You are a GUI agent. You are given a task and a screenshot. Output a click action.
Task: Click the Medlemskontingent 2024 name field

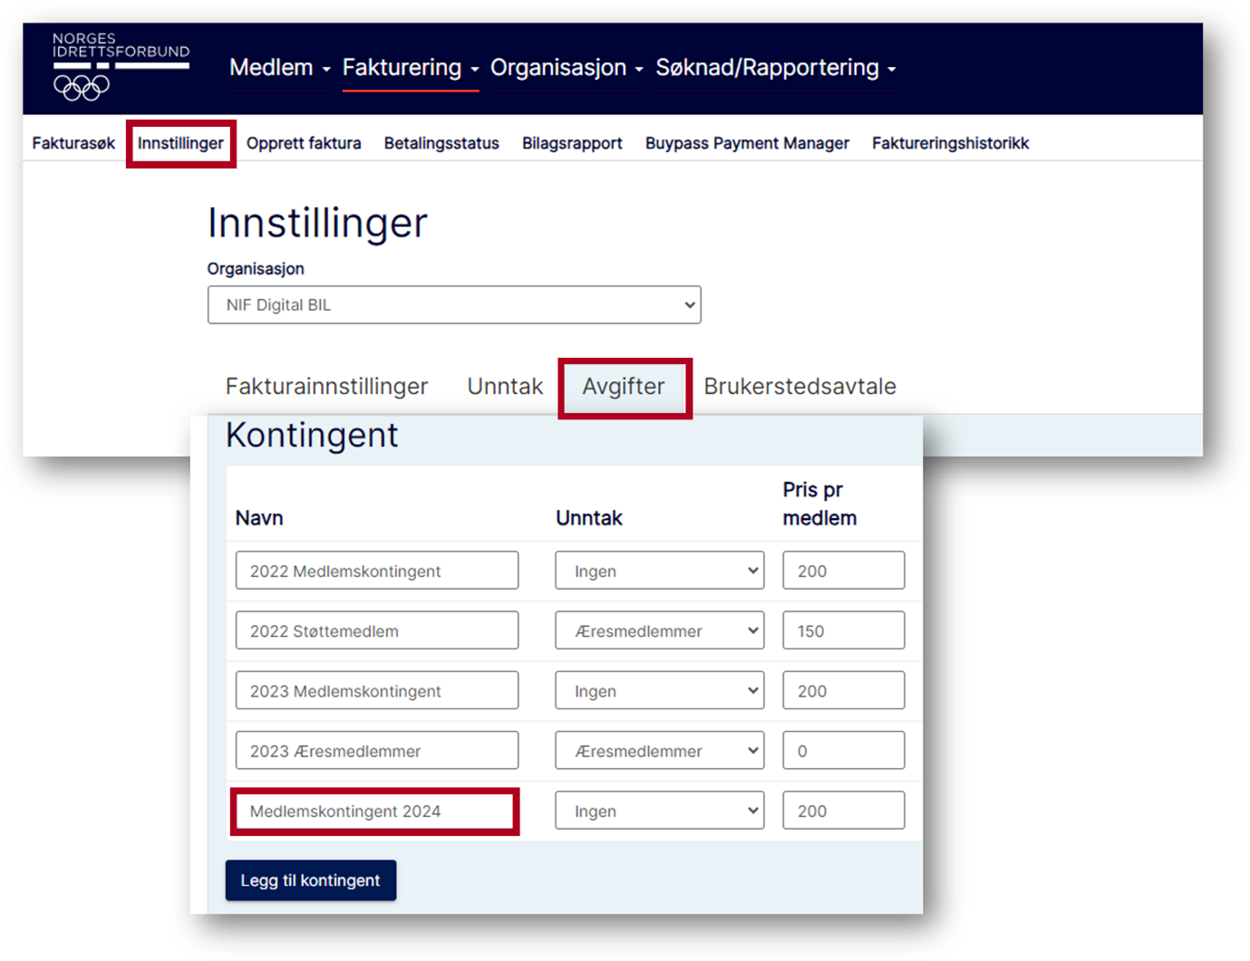click(x=374, y=811)
